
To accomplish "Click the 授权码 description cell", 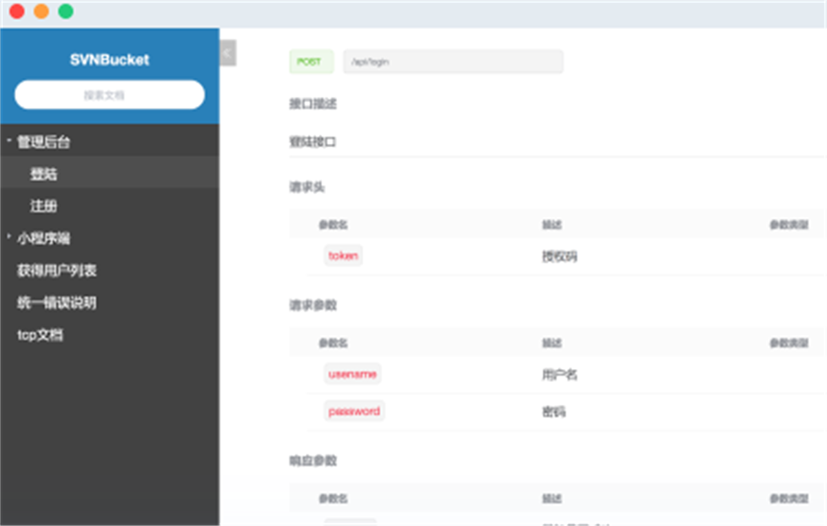I will click(x=559, y=257).
